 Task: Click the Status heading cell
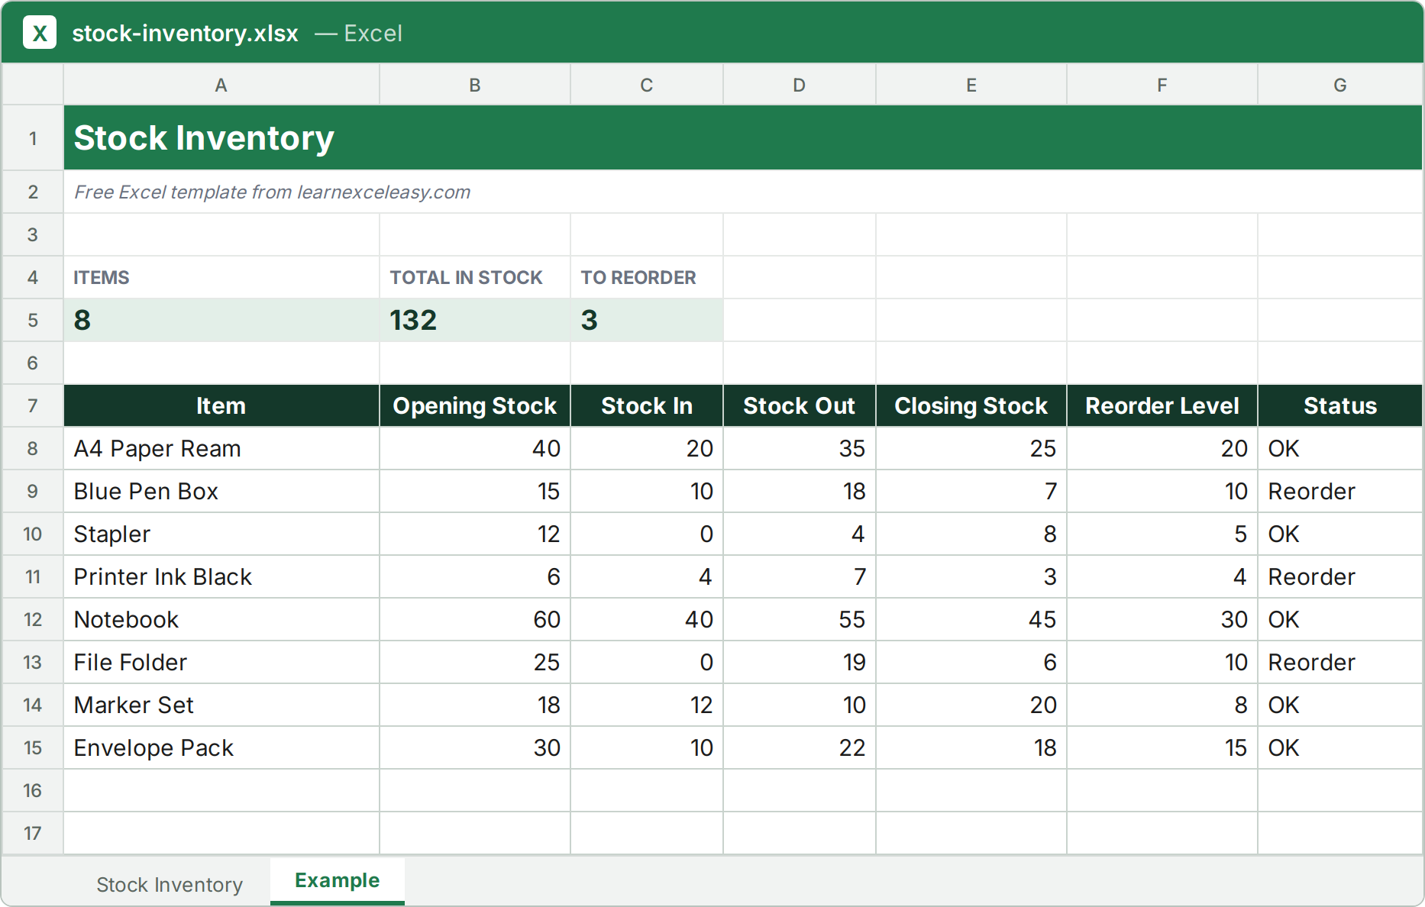[1340, 405]
